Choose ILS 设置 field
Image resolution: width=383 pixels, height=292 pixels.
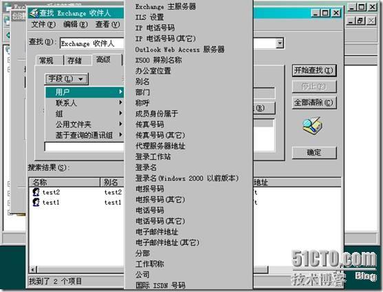click(189, 17)
